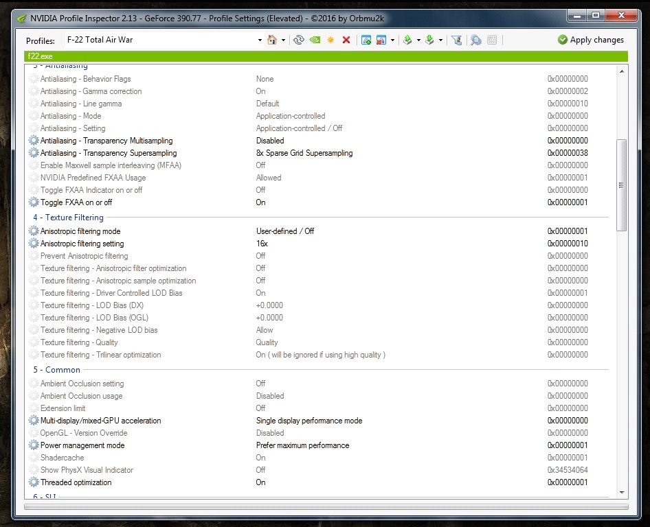This screenshot has width=650, height=527.
Task: Change the Prefer maximum performance value
Action: coord(302,445)
